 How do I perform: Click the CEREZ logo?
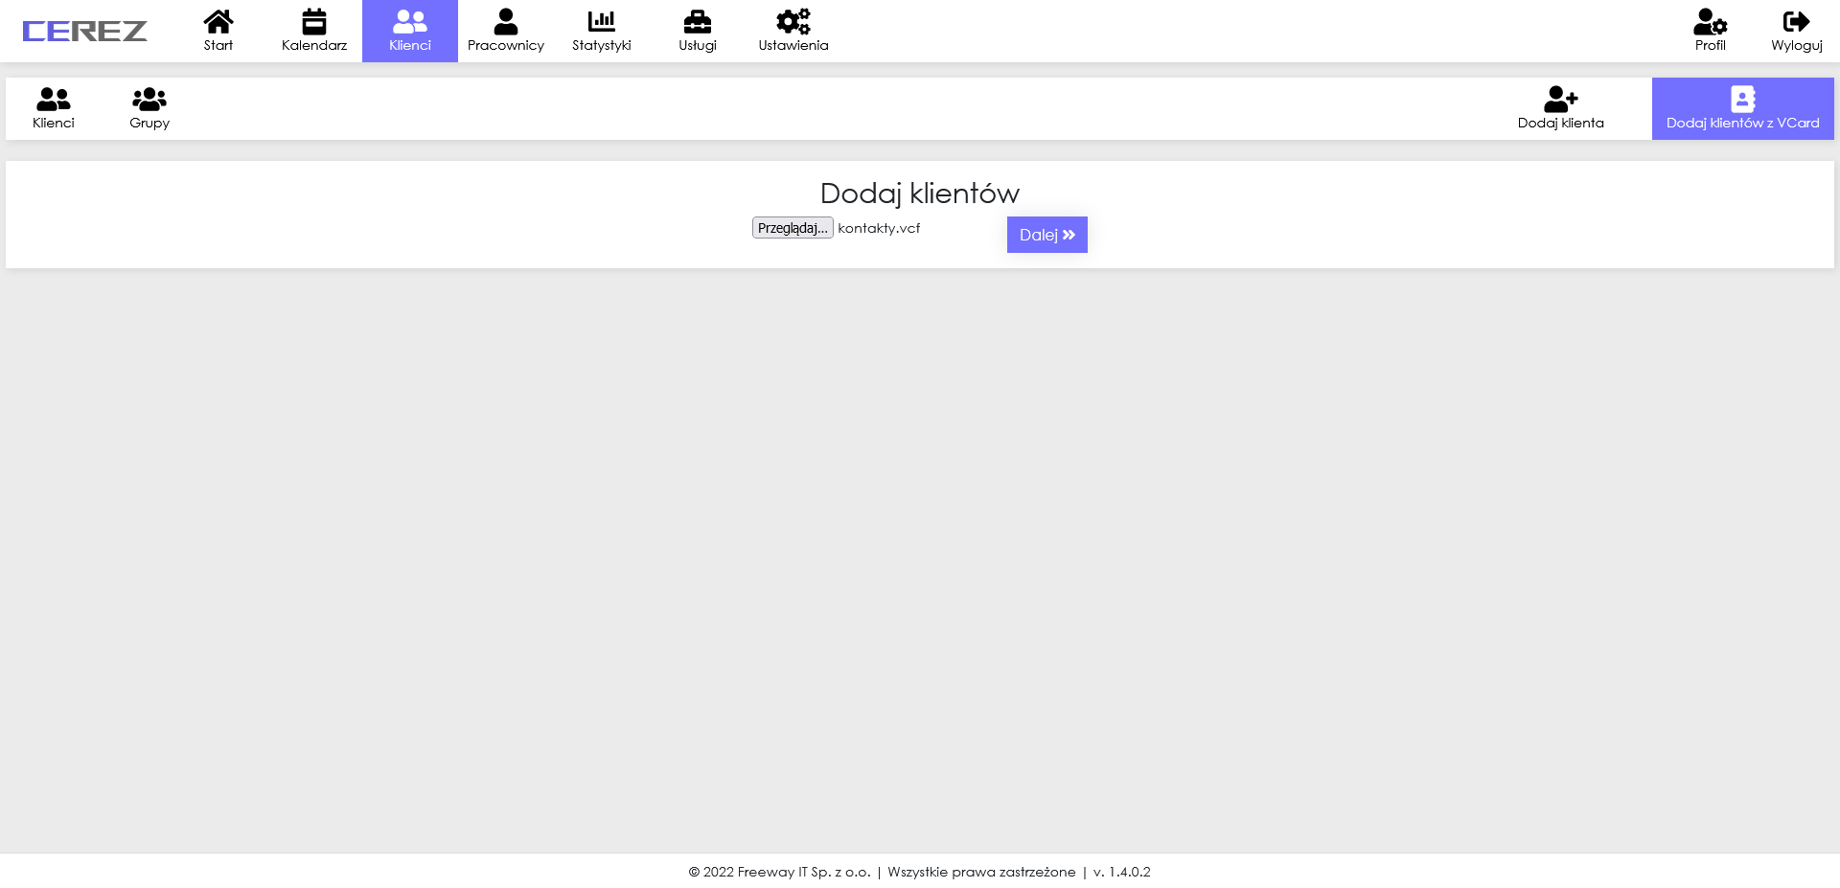(x=84, y=32)
